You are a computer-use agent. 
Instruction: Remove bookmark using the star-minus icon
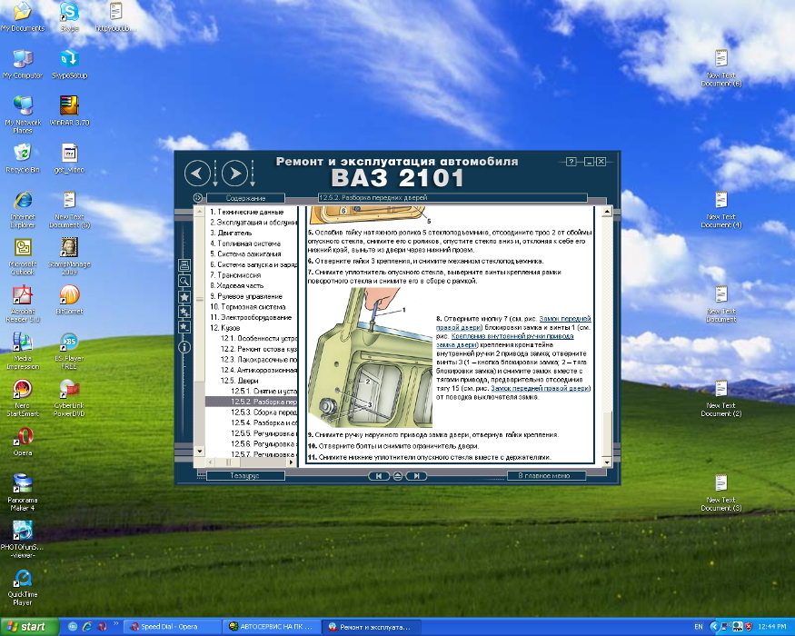(184, 327)
